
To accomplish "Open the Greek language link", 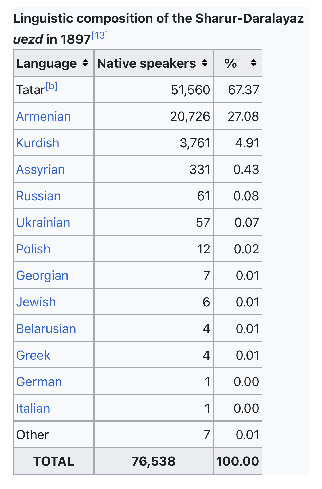I will (x=33, y=355).
